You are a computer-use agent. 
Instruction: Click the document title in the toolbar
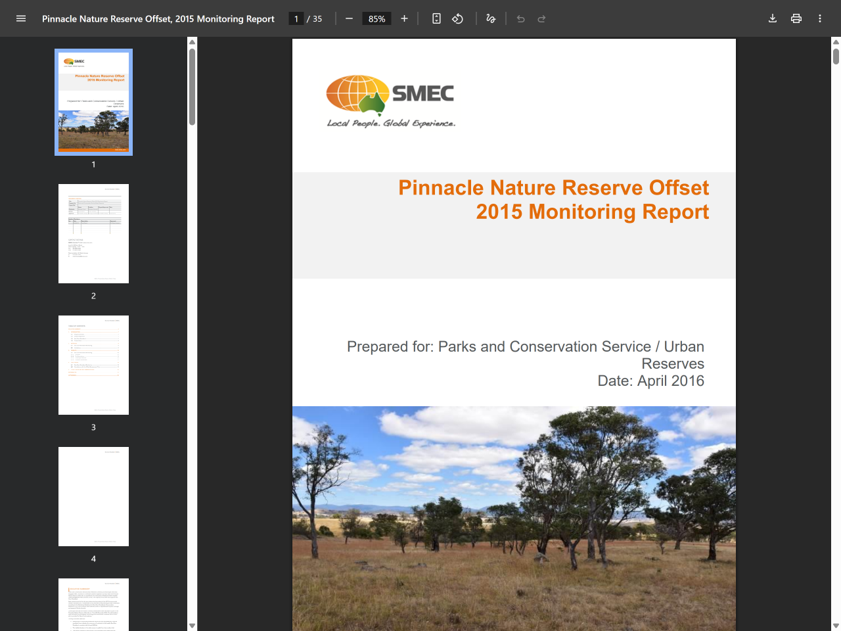point(158,19)
